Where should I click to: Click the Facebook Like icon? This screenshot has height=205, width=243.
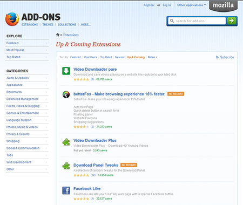[66, 190]
